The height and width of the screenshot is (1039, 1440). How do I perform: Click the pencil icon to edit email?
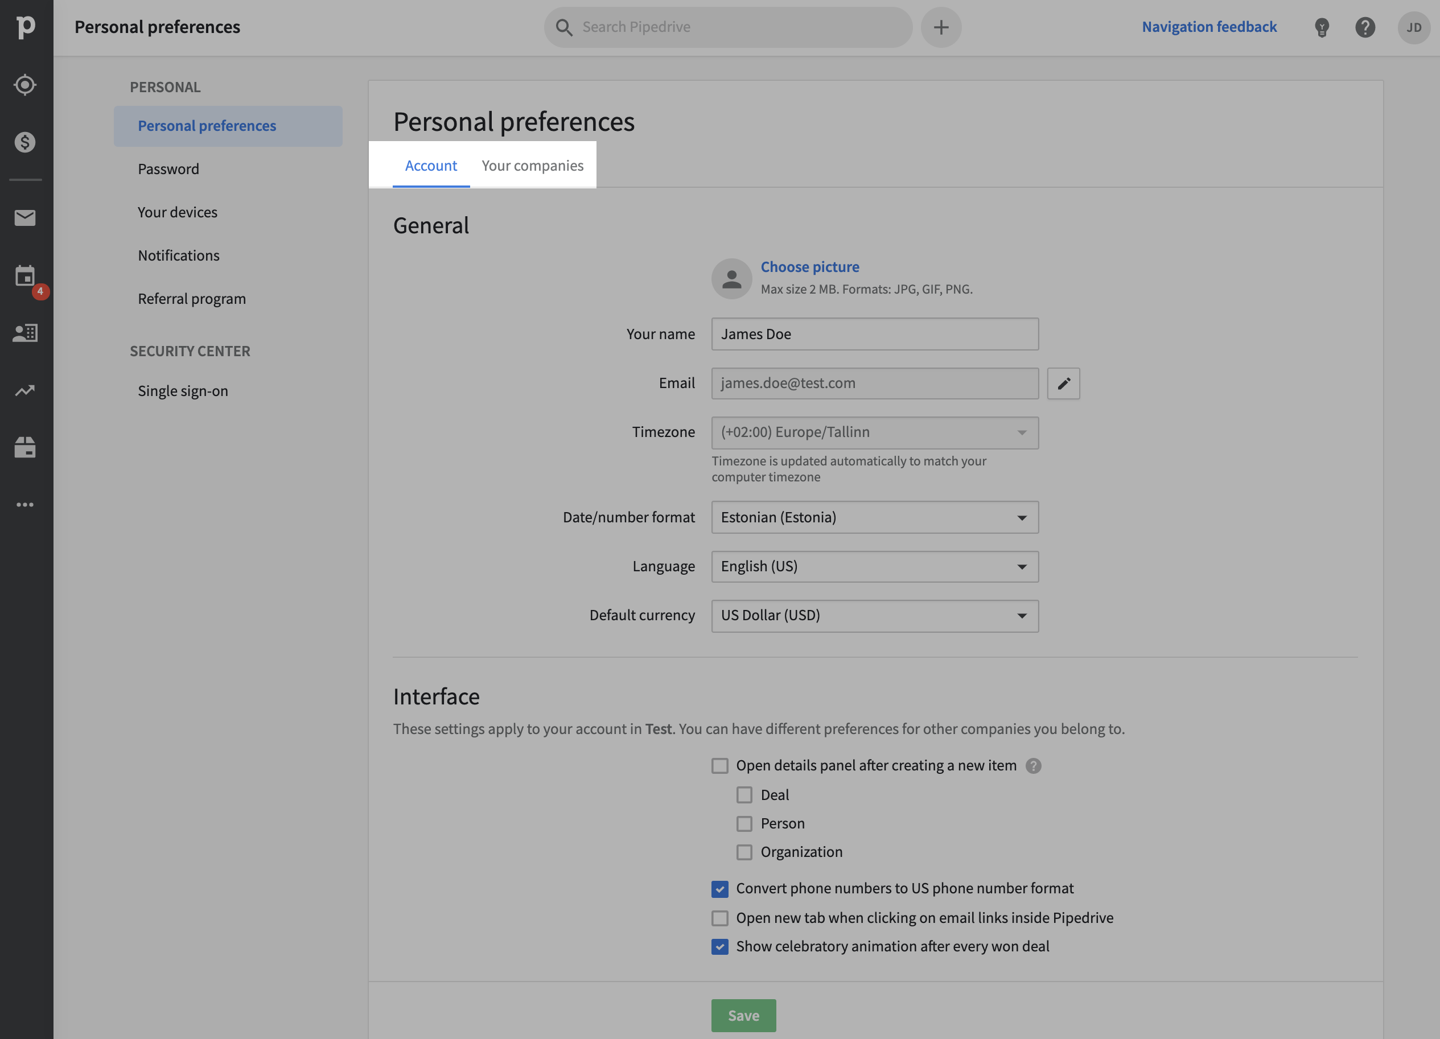tap(1063, 384)
